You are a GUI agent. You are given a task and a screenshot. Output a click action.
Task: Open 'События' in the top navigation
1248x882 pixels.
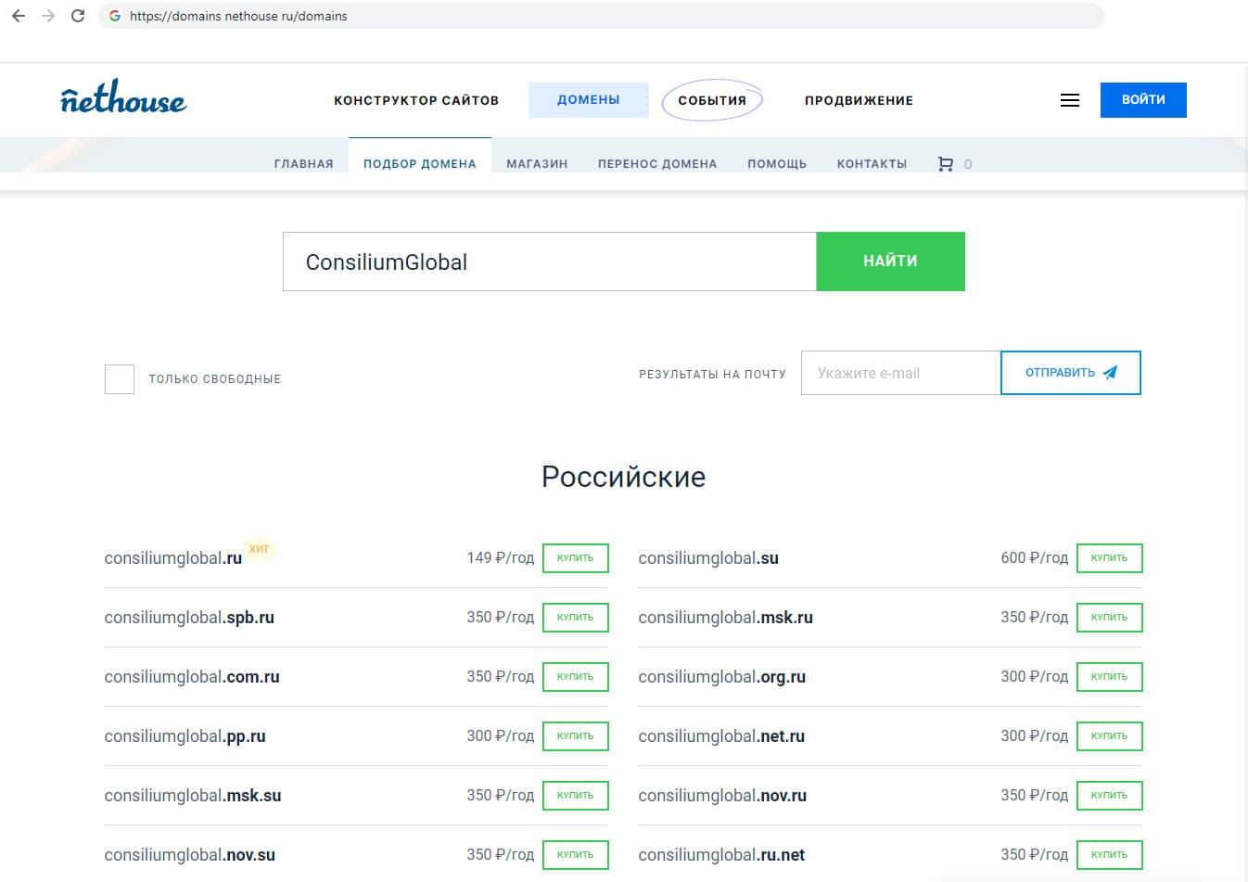(711, 100)
